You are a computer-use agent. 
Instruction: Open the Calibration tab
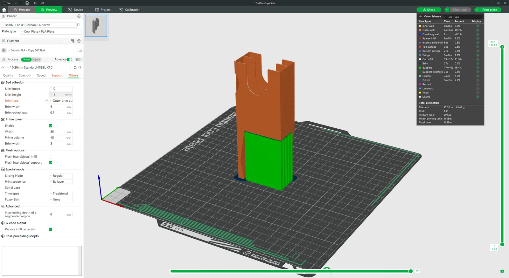pos(130,10)
